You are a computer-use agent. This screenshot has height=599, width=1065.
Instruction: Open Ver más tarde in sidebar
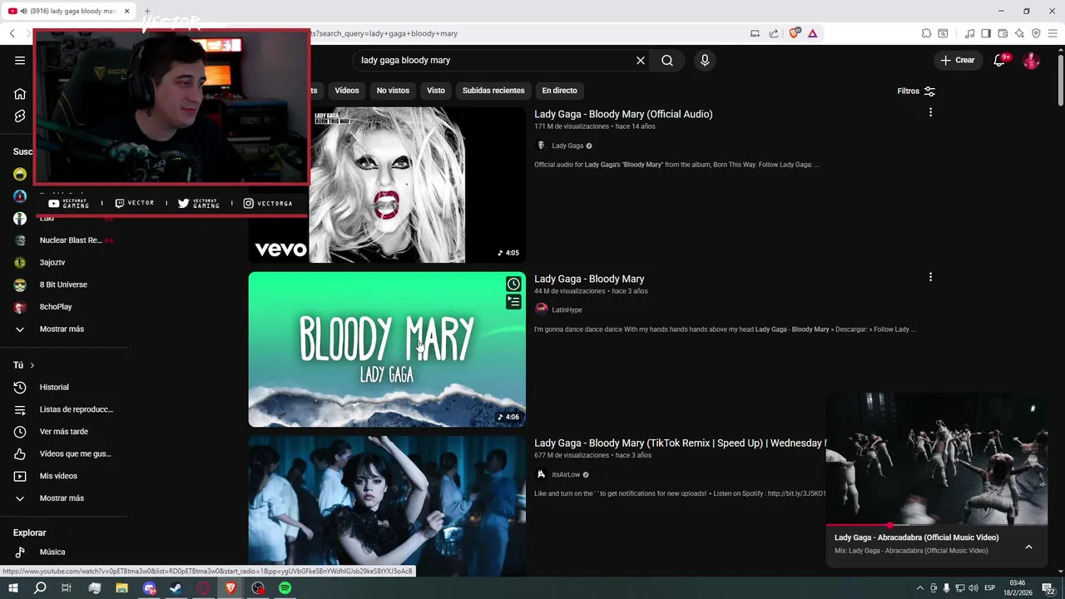(63, 432)
